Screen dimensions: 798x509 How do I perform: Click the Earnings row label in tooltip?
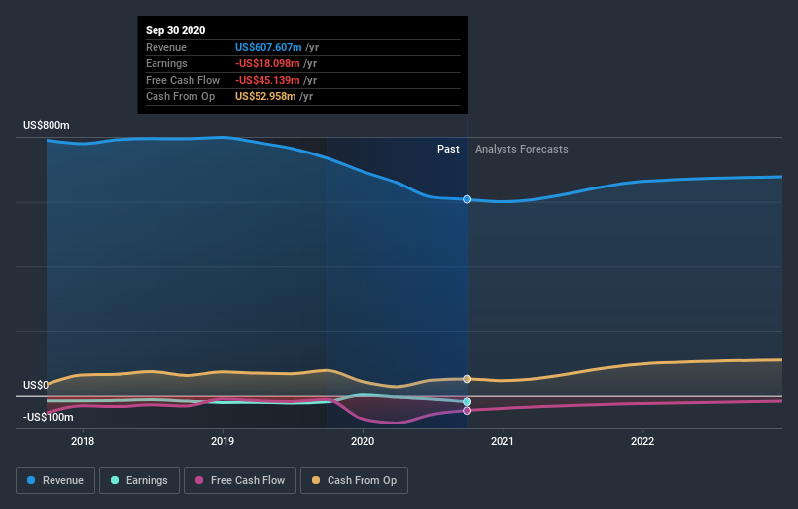[x=166, y=63]
